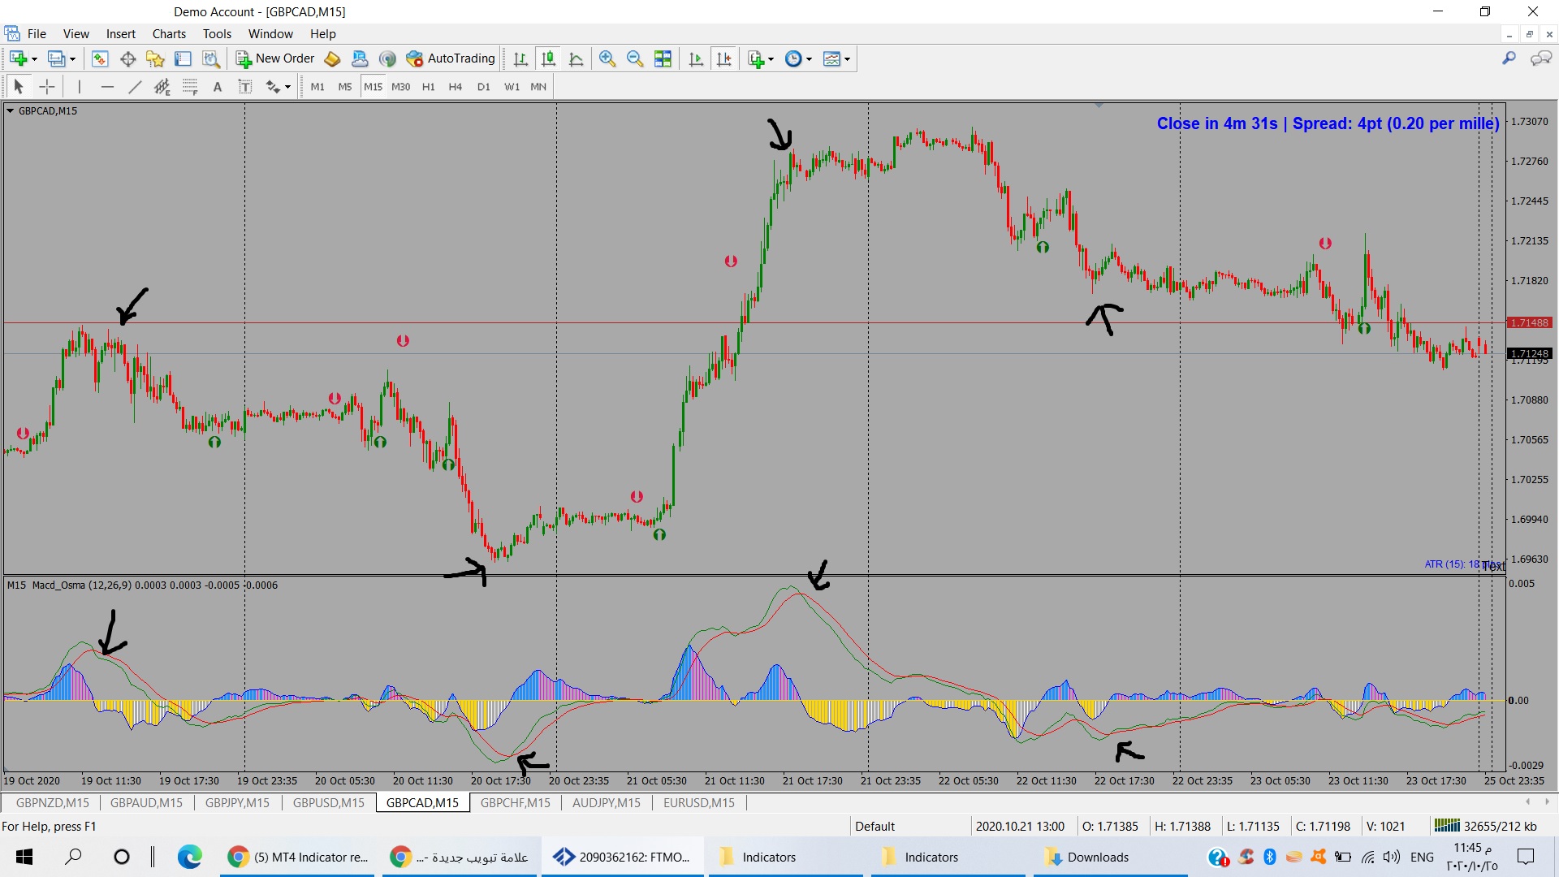
Task: Click the Zoom In magnifier icon
Action: (607, 58)
